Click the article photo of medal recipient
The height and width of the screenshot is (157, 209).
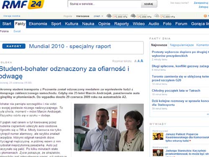pyautogui.click(x=109, y=127)
